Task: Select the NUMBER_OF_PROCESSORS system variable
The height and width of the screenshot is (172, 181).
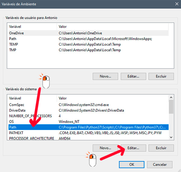Action: 88,116
